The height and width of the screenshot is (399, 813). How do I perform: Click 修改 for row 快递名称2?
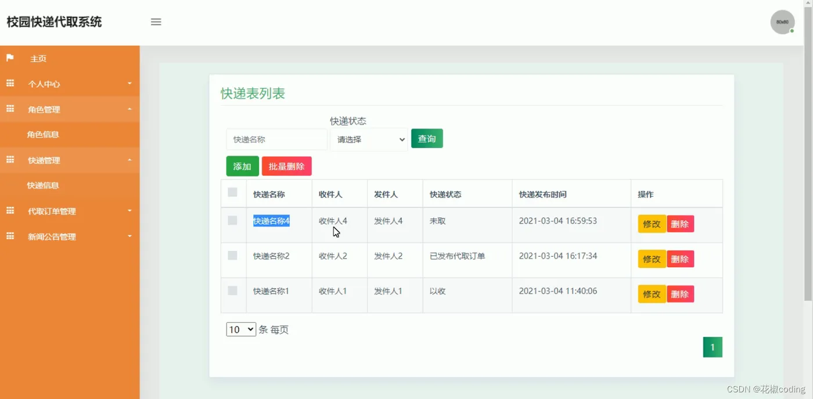tap(652, 259)
